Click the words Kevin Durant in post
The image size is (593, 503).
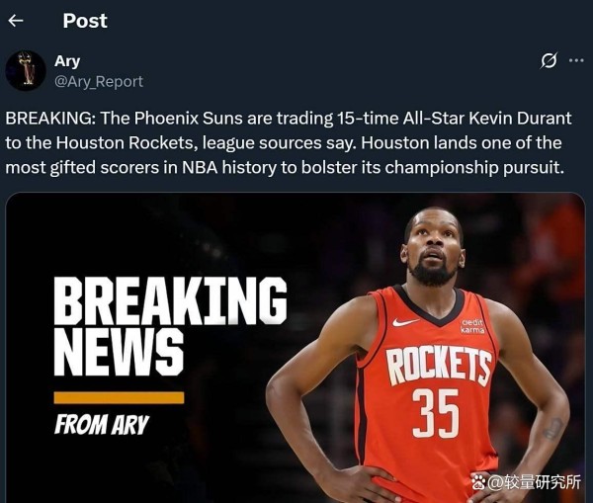[x=521, y=119]
